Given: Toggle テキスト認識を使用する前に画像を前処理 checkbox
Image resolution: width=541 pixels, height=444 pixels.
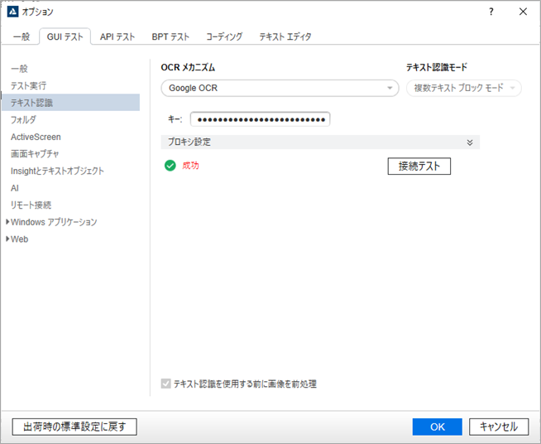Looking at the screenshot, I should pos(166,384).
